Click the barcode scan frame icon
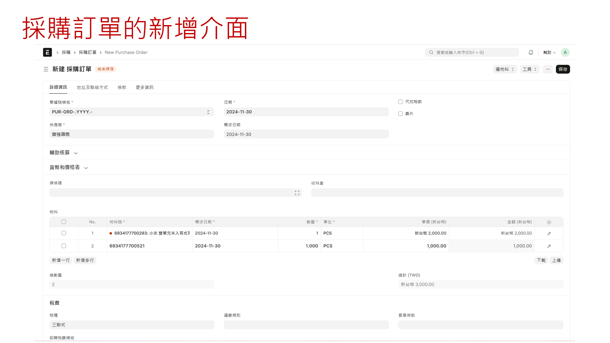Image resolution: width=610 pixels, height=343 pixels. 297,193
